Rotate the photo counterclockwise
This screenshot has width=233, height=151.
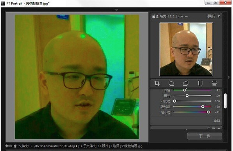[x=171, y=83]
